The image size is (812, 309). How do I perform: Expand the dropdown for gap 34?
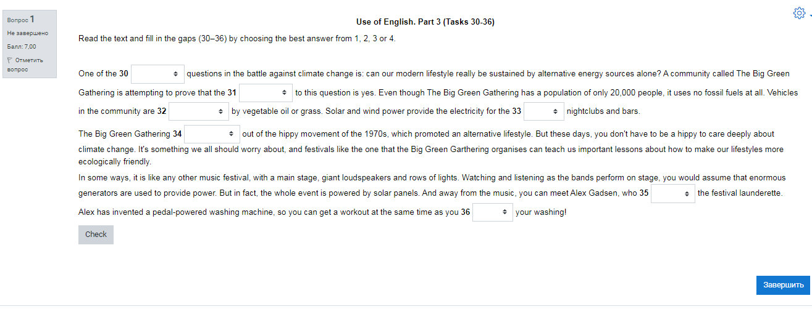212,134
